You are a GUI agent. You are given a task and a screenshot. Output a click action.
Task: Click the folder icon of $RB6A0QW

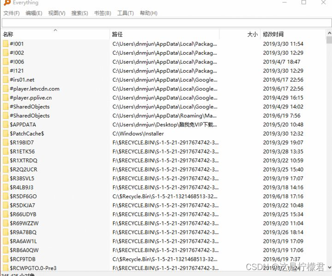point(6,250)
